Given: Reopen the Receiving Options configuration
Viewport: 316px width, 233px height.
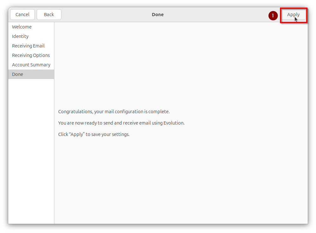Looking at the screenshot, I should pyautogui.click(x=31, y=55).
